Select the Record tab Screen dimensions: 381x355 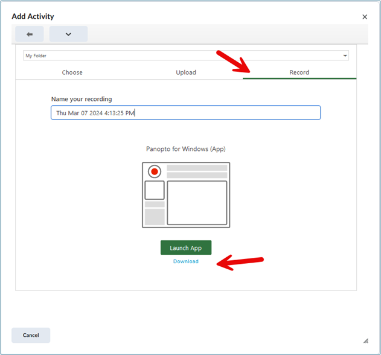point(299,72)
